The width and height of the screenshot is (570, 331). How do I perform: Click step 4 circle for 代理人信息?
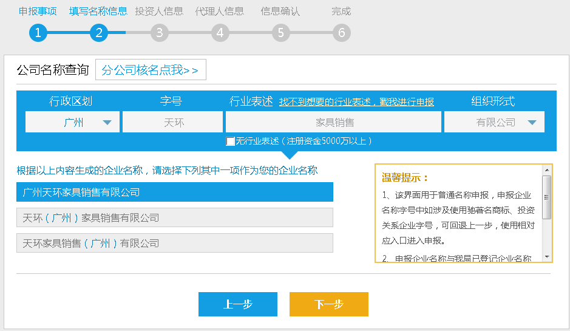(x=220, y=33)
